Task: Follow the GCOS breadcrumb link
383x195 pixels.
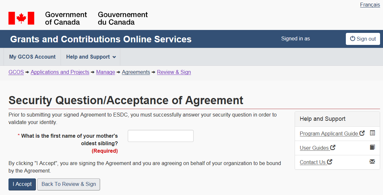Action: coord(16,72)
